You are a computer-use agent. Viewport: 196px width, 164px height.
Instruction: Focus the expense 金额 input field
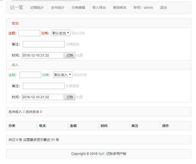tap(30, 33)
